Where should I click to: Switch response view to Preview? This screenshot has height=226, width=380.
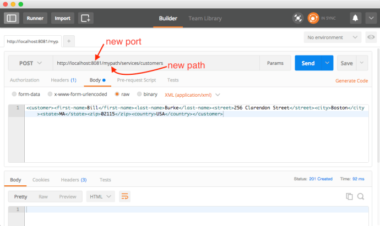[x=68, y=196]
